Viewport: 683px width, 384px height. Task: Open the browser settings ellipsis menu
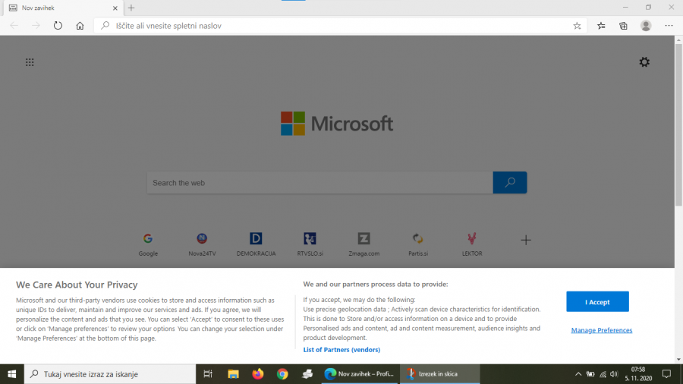[669, 25]
